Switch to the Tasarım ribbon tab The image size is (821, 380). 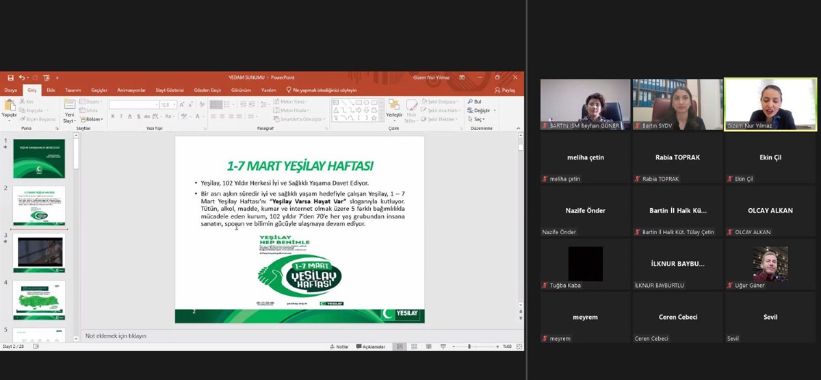[73, 90]
